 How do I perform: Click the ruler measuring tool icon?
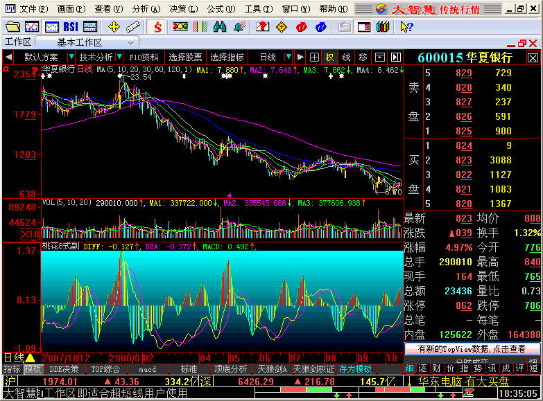click(x=132, y=26)
